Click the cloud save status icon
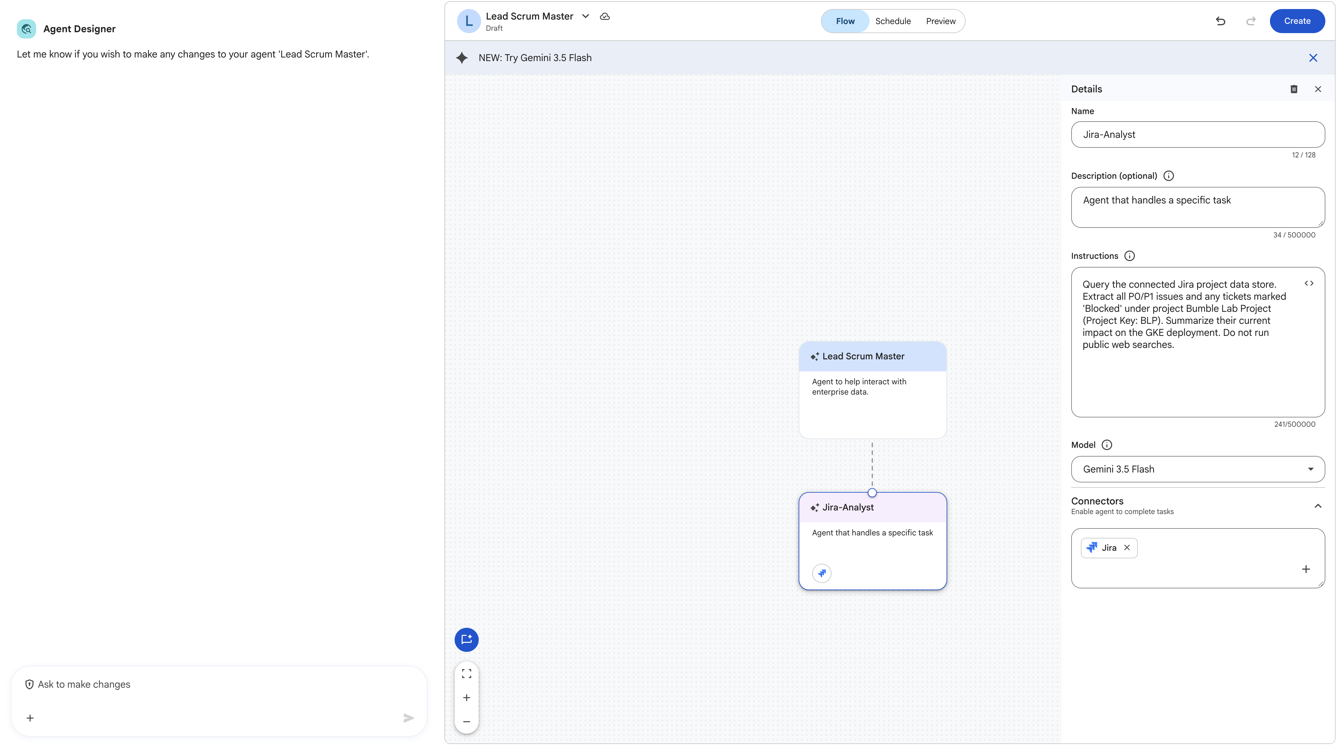Screen dimensions: 1341x753 (605, 17)
